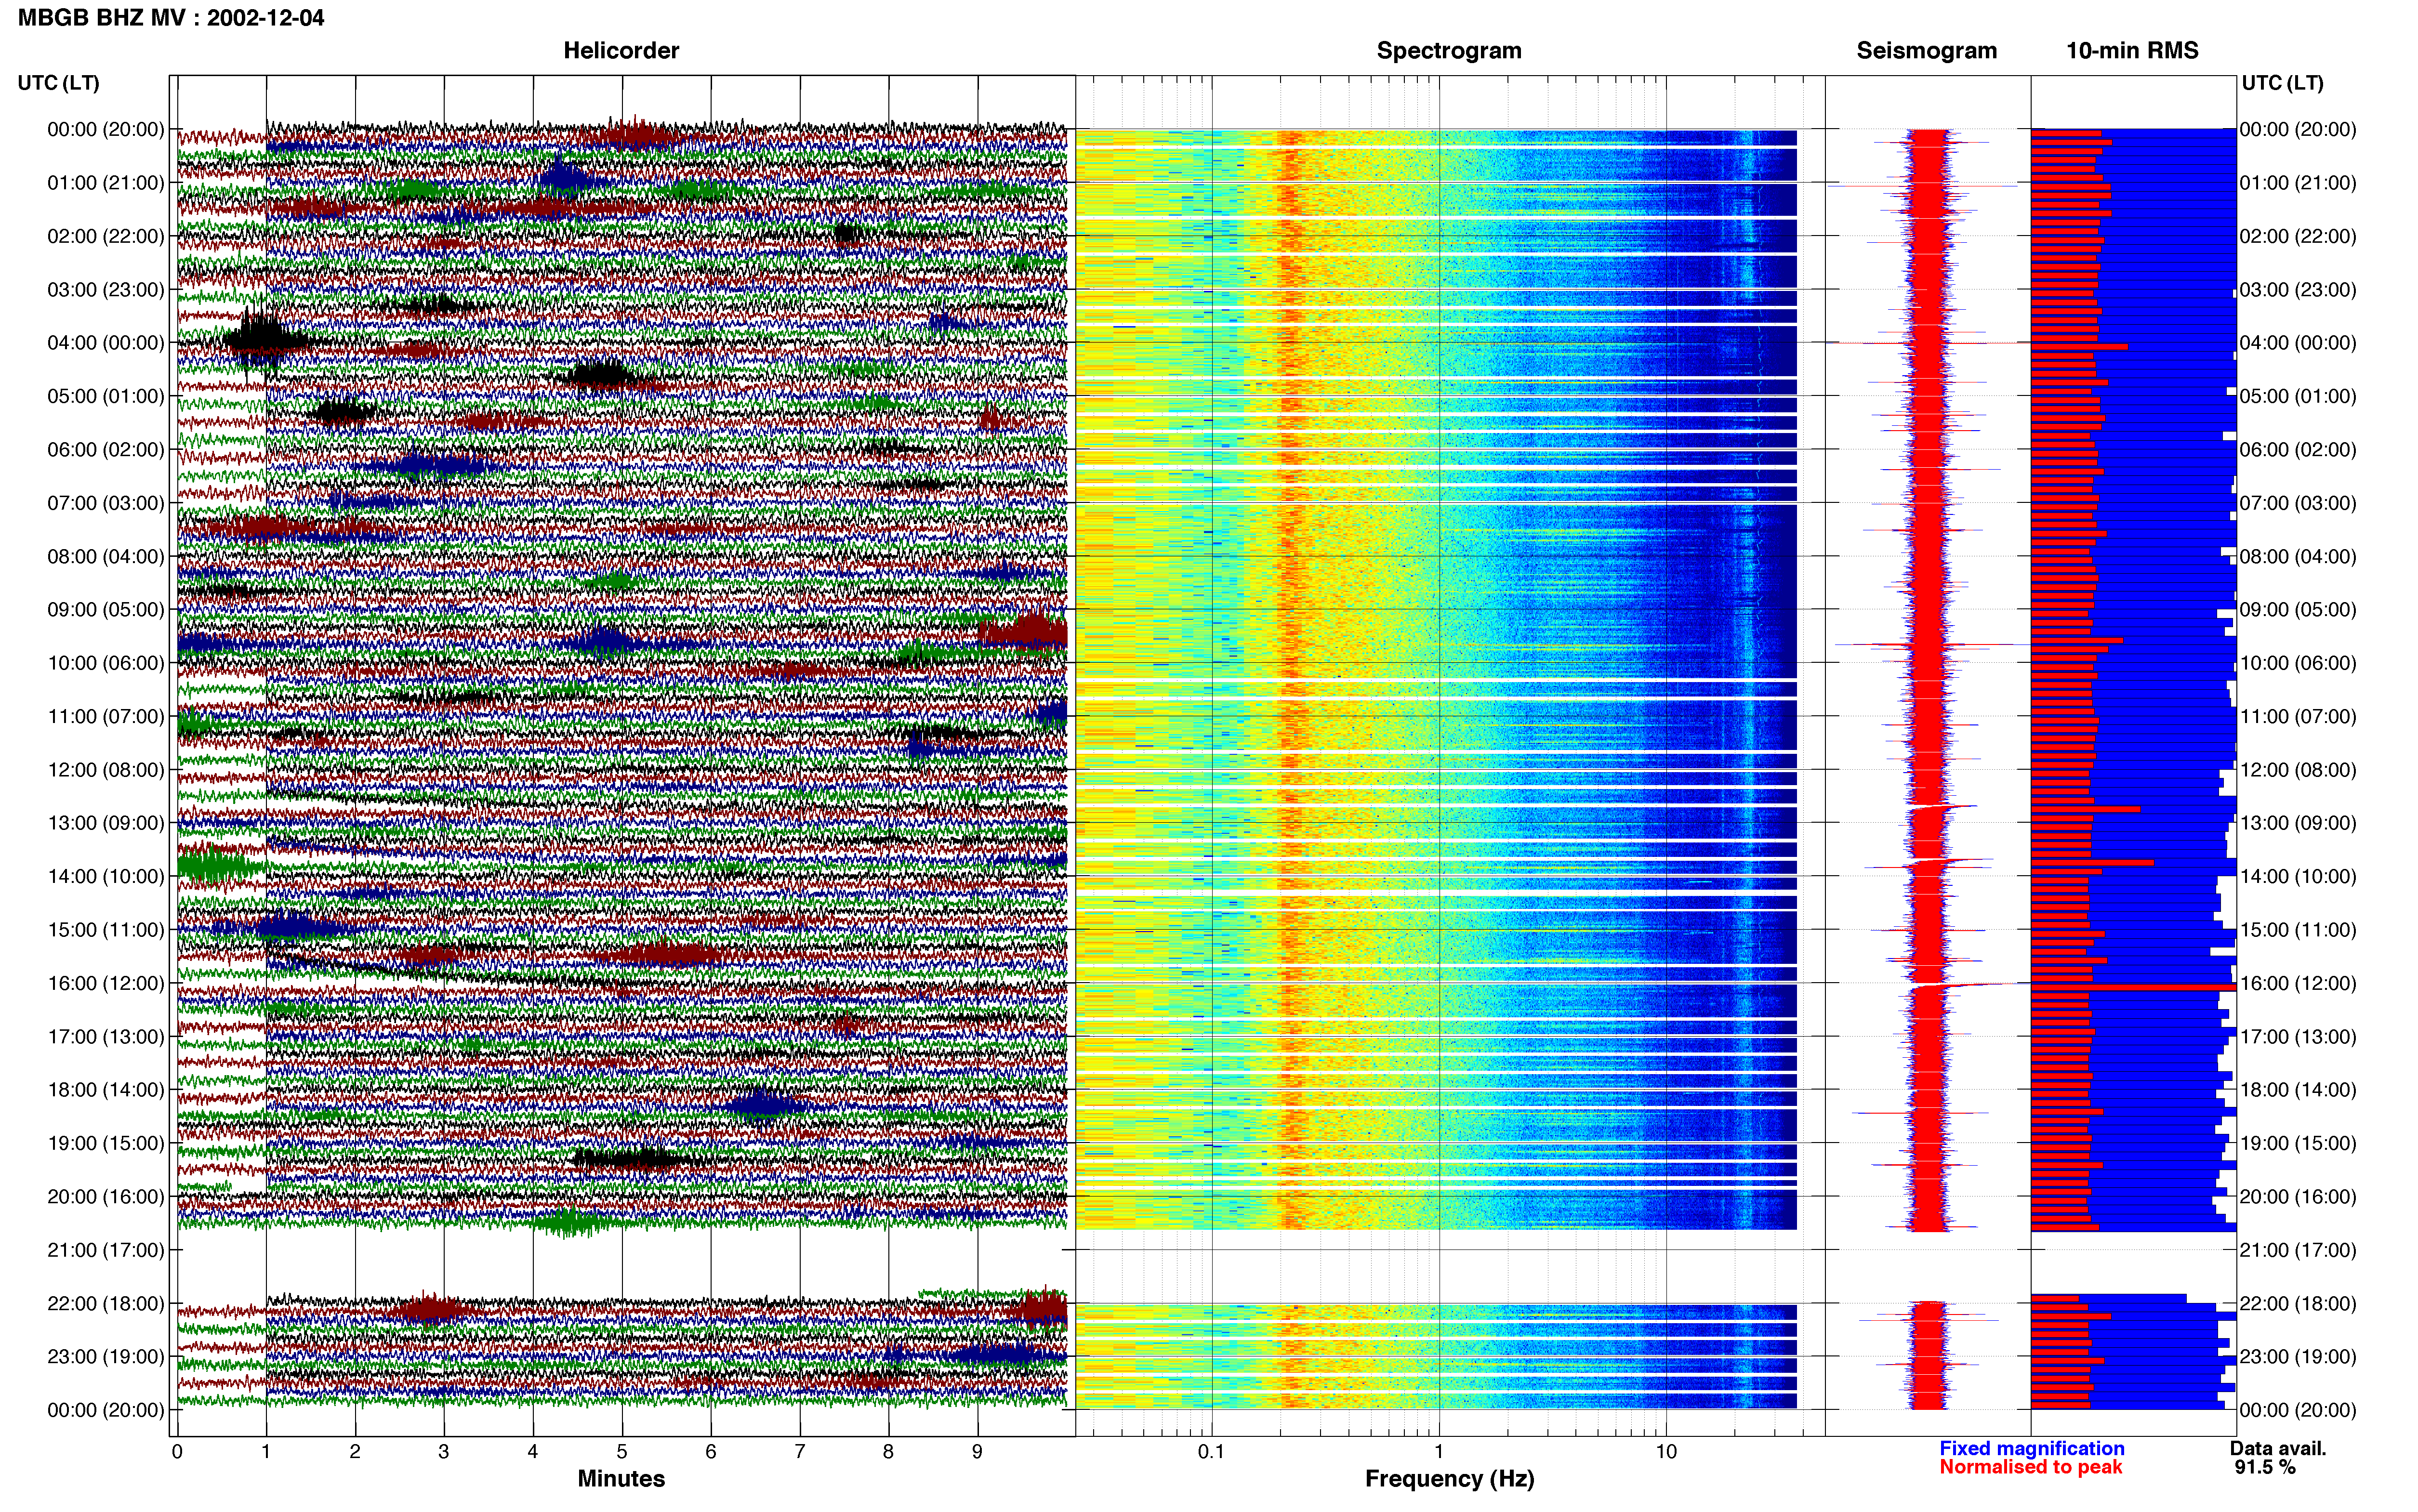Click left time label 14:00 (10:00)

click(x=106, y=876)
